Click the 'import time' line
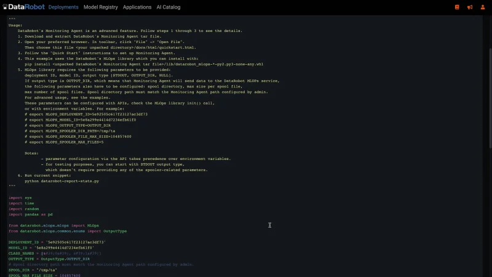 [22, 204]
